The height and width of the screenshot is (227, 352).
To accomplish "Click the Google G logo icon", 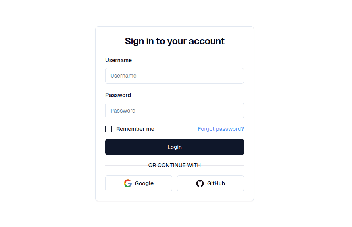I will [128, 183].
